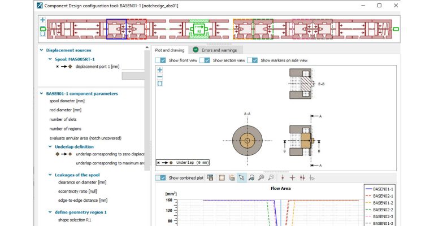Collapse the Displacement sources section
Viewport: 434px width, 226px height.
(x=41, y=50)
